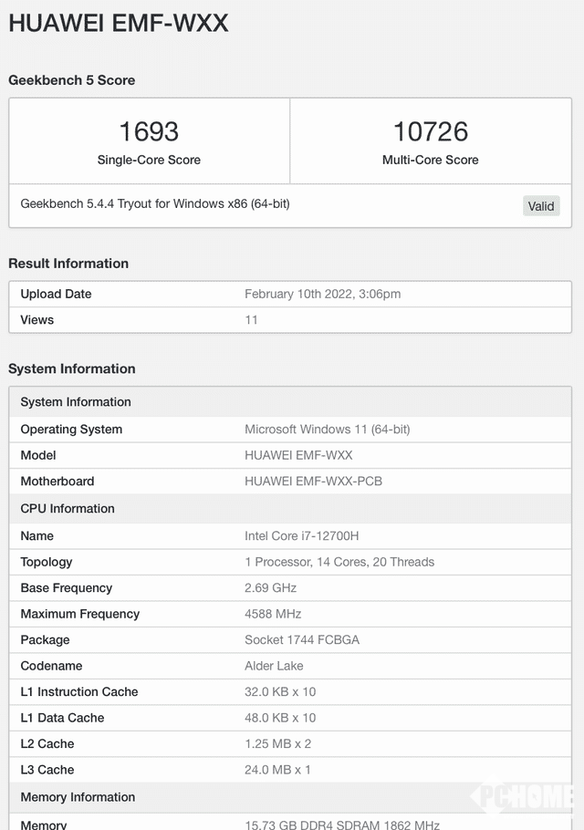Select the February 10th 2022, 3:06pm value

(322, 294)
